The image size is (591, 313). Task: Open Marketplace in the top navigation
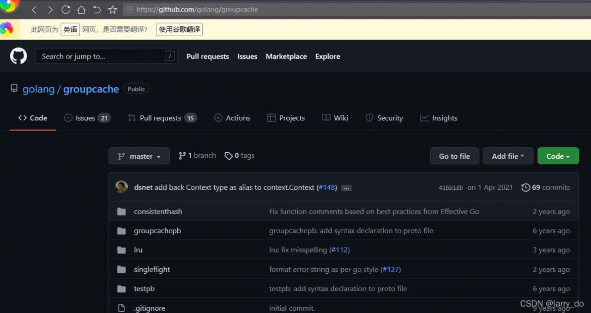[x=286, y=56]
